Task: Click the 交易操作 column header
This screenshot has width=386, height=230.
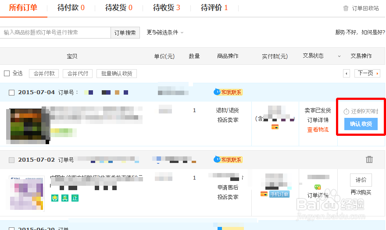Action: point(361,56)
